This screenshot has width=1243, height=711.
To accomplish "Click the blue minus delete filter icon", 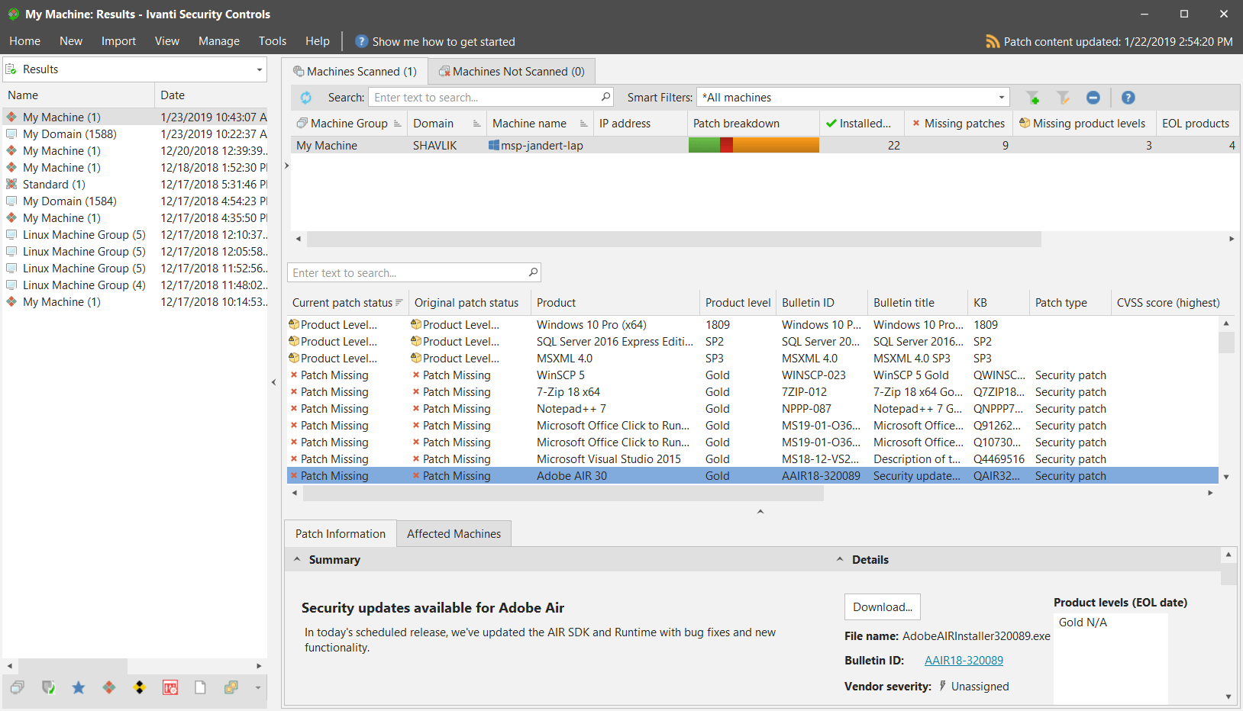I will (1093, 98).
